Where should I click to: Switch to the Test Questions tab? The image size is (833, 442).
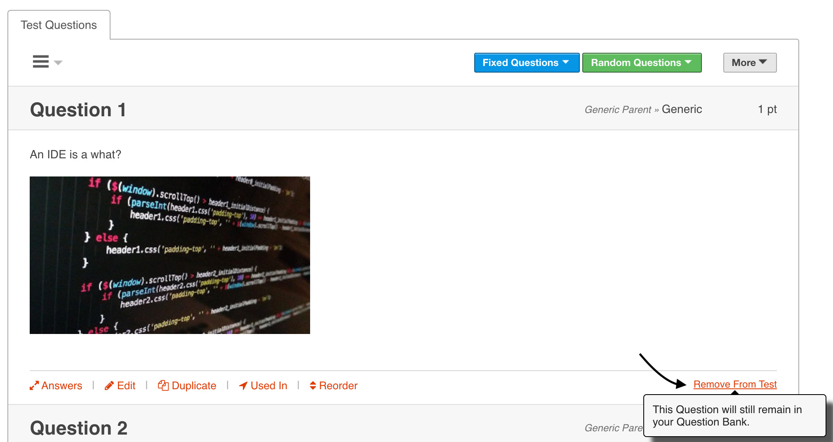[x=59, y=25]
